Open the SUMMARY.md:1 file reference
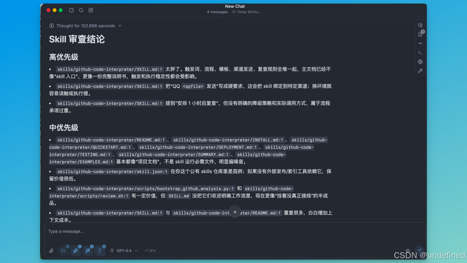 point(174,154)
